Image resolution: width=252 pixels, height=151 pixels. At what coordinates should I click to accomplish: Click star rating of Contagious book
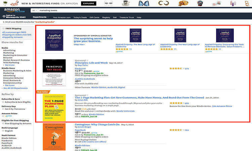176,130
